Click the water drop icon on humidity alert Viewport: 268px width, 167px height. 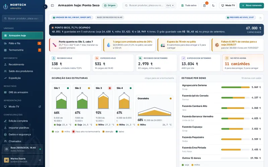(x=109, y=45)
